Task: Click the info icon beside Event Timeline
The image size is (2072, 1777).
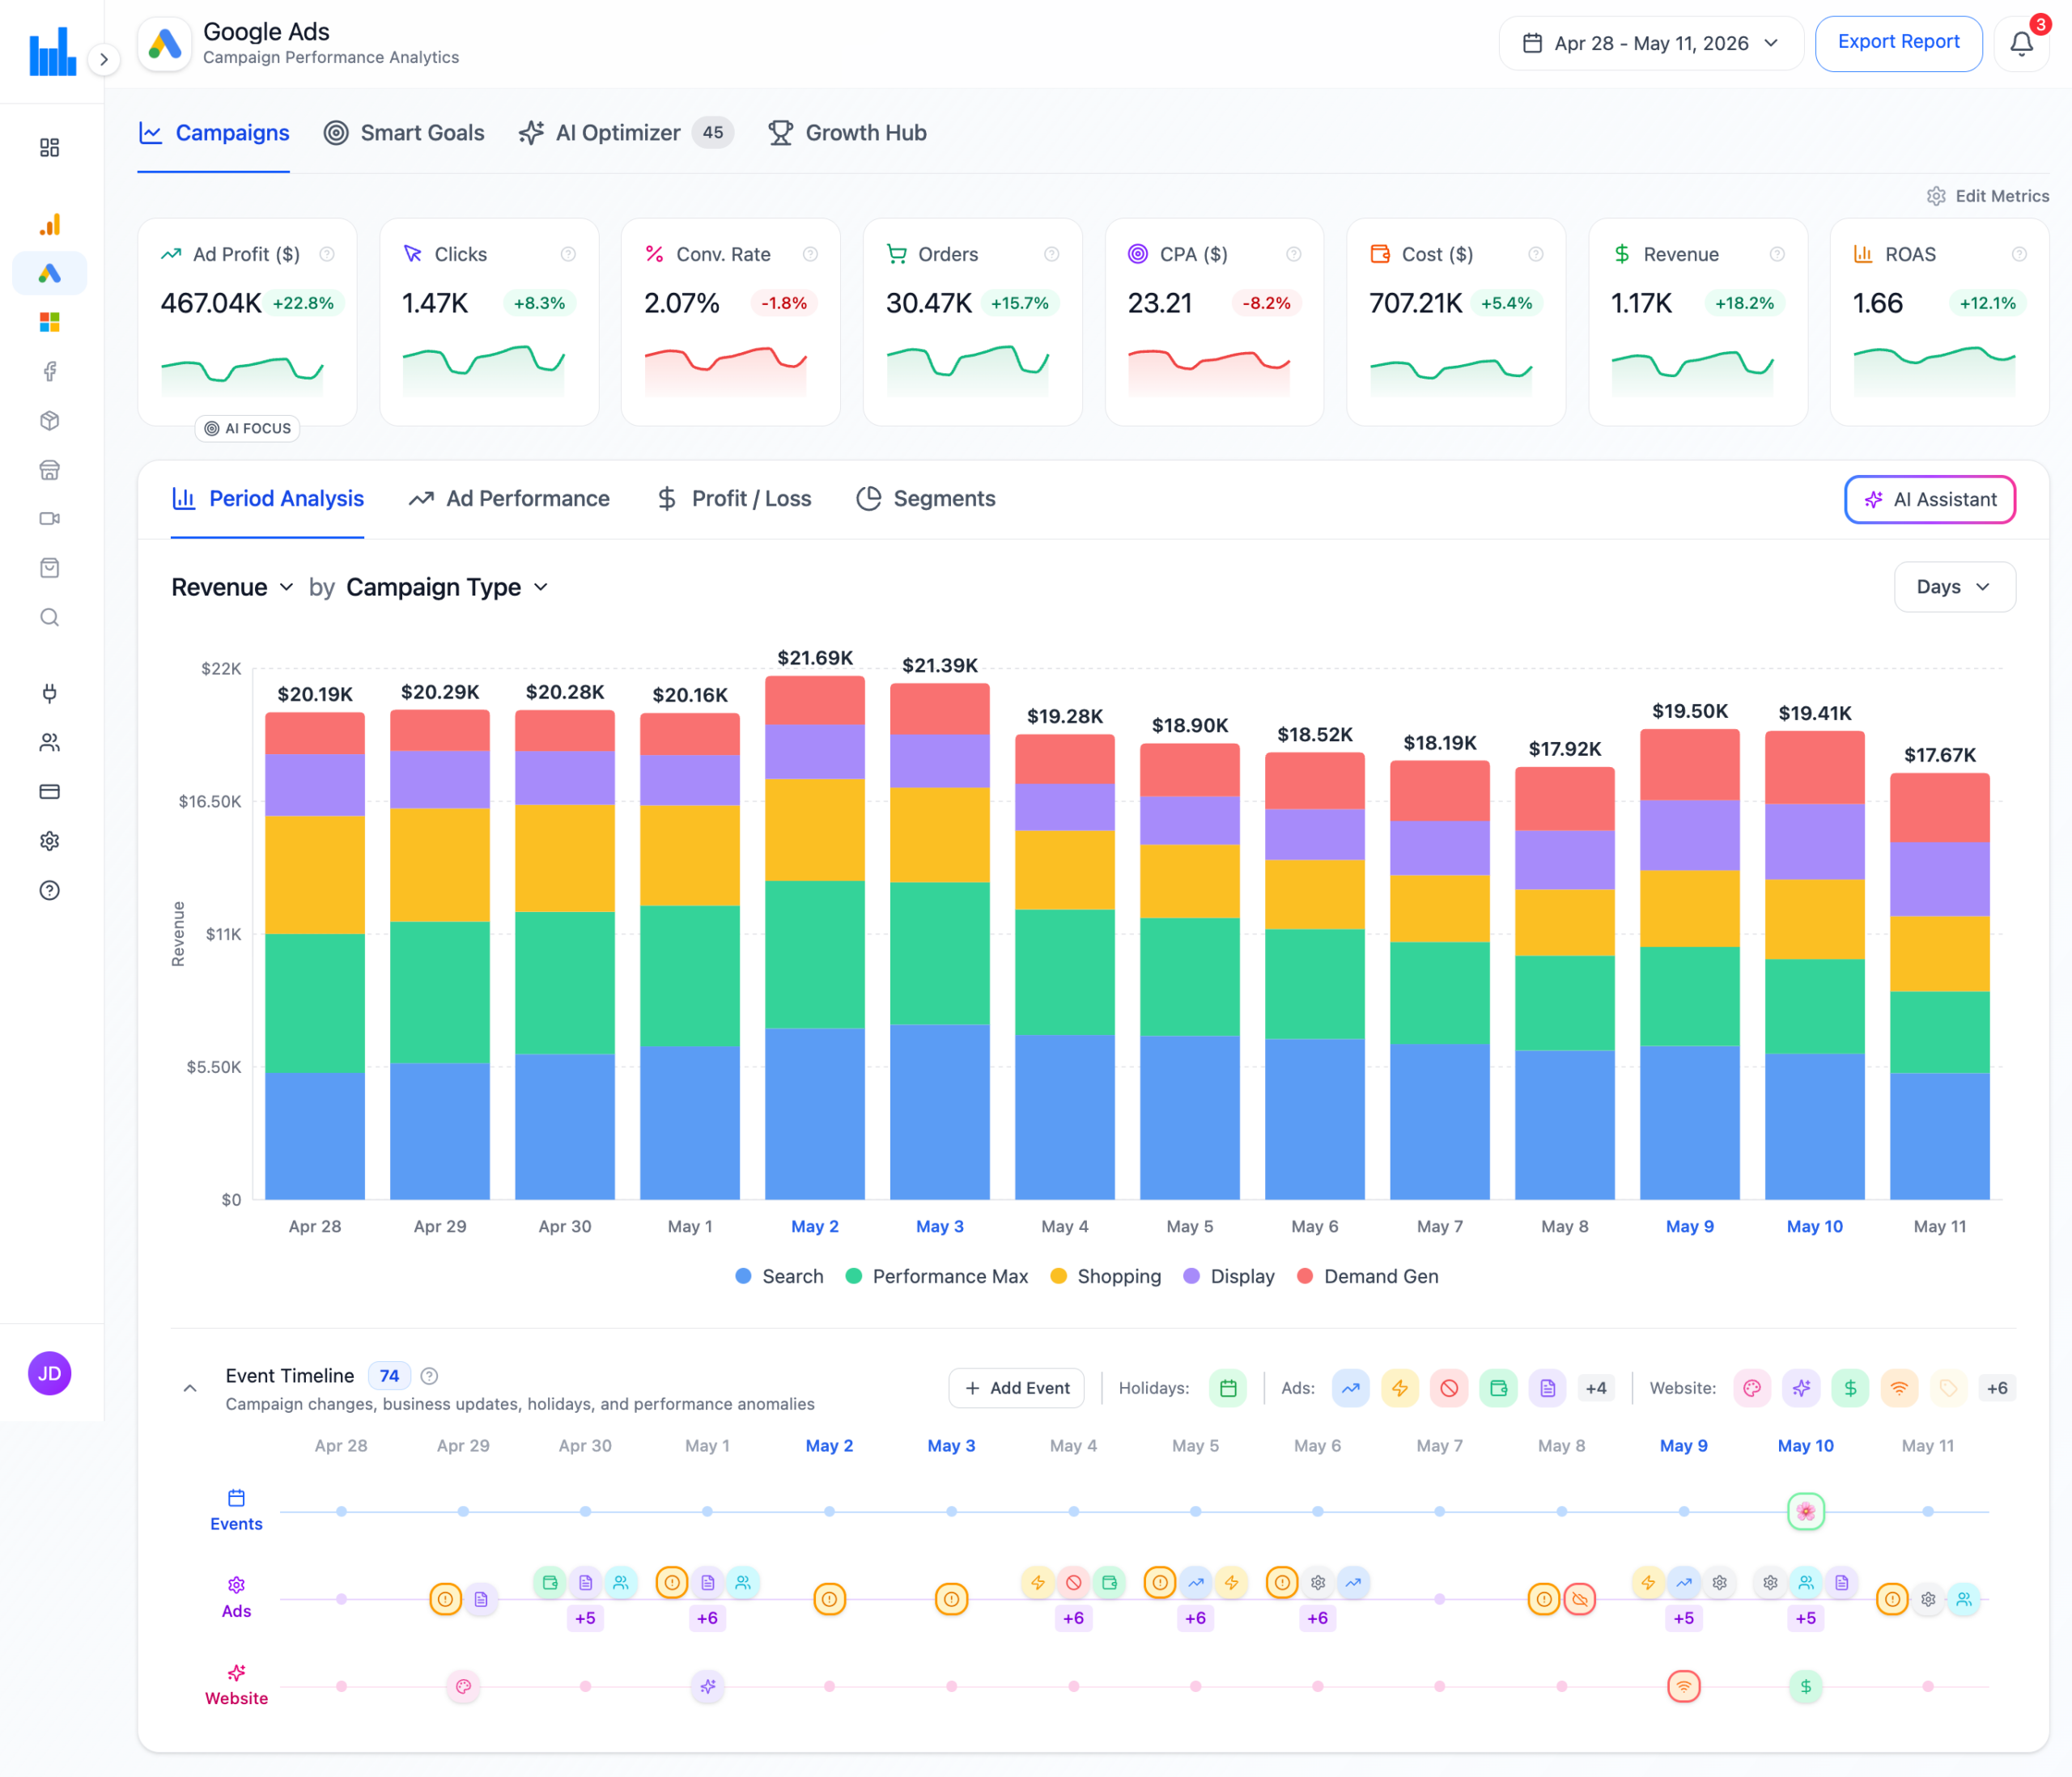Action: point(429,1376)
